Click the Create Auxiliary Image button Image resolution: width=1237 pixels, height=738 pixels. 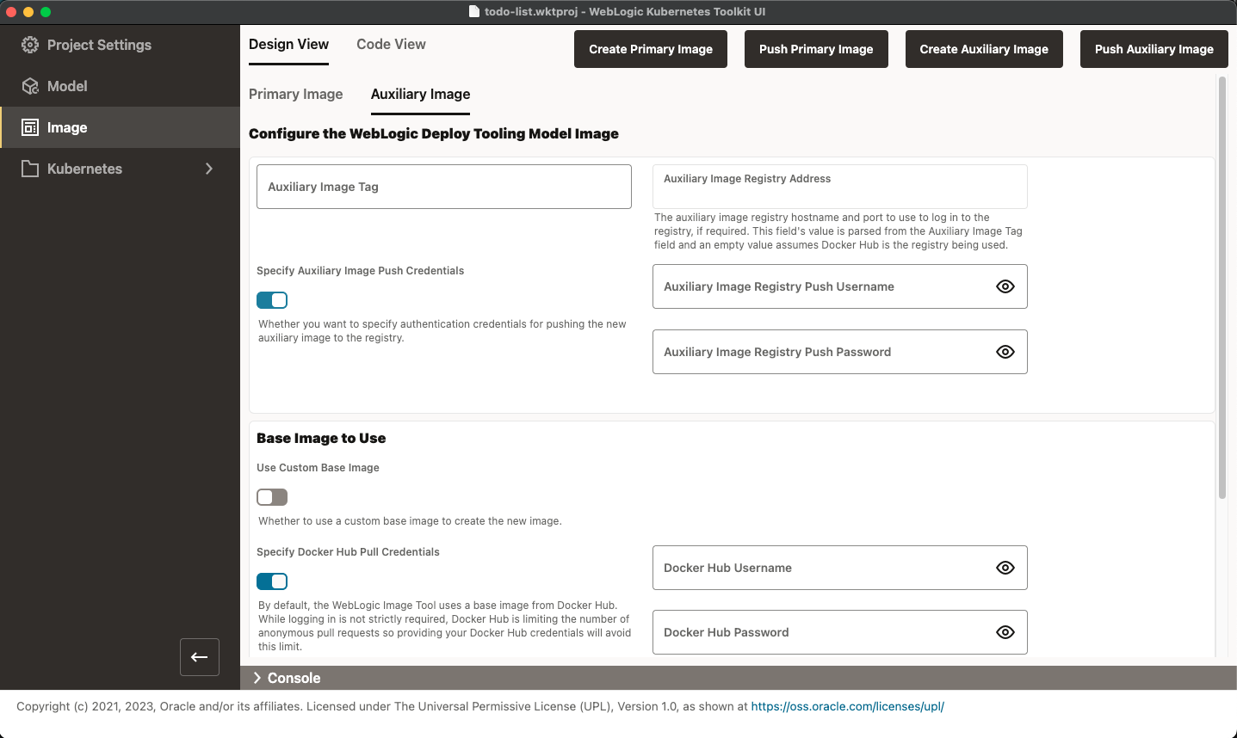tap(984, 49)
